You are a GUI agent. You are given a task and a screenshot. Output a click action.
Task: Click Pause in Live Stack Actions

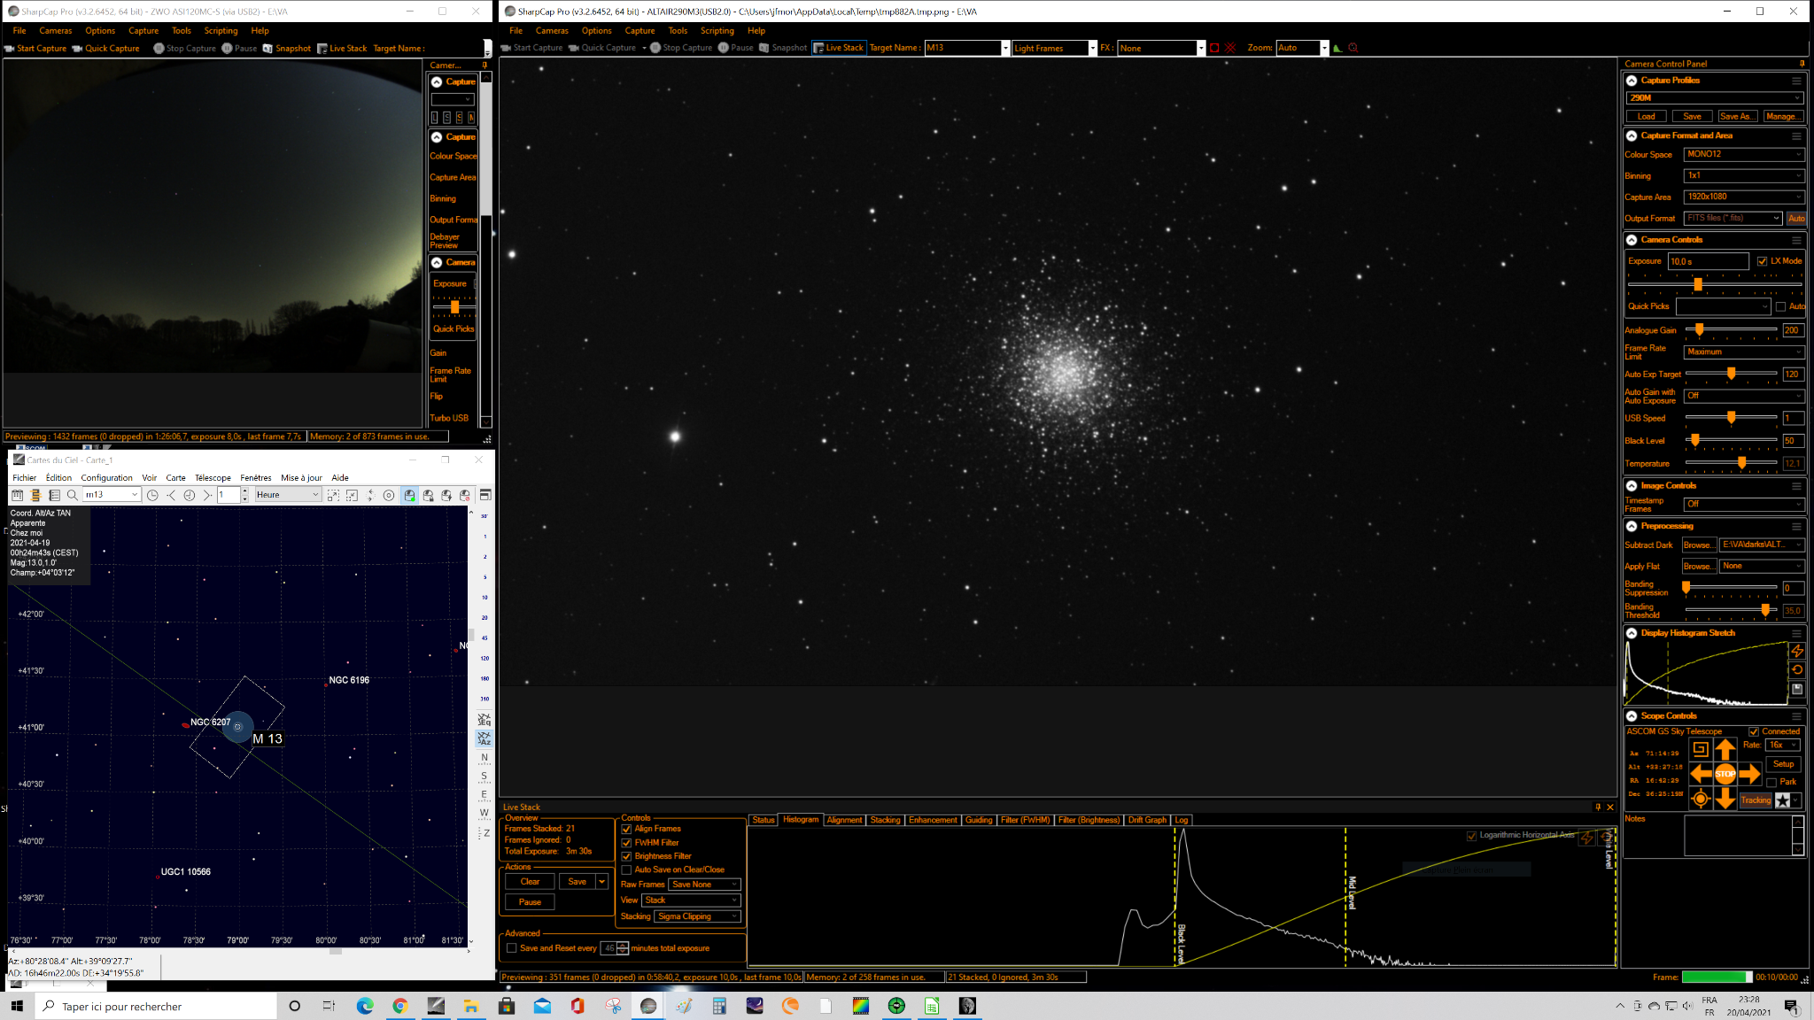click(x=530, y=902)
